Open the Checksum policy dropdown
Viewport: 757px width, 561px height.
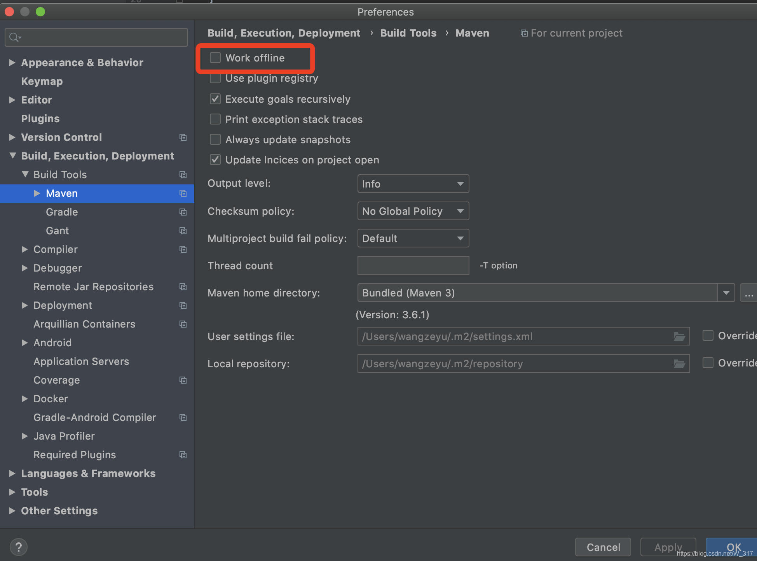pyautogui.click(x=413, y=211)
